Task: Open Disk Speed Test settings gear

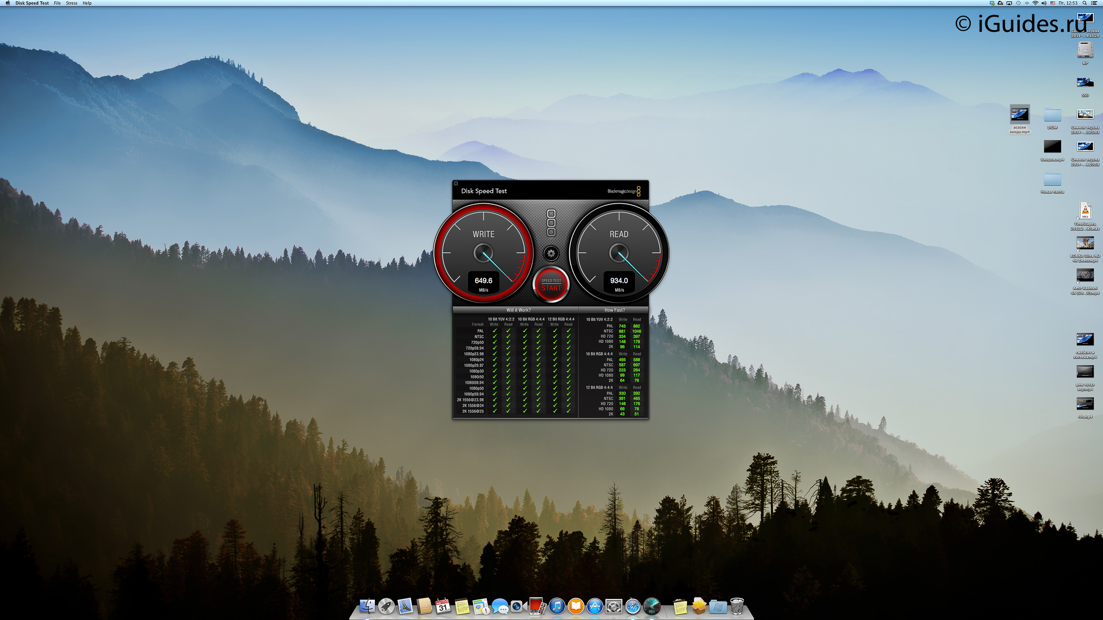Action: (x=551, y=254)
